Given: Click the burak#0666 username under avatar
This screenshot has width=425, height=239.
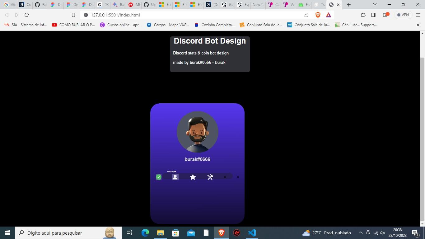Looking at the screenshot, I should pyautogui.click(x=198, y=159).
